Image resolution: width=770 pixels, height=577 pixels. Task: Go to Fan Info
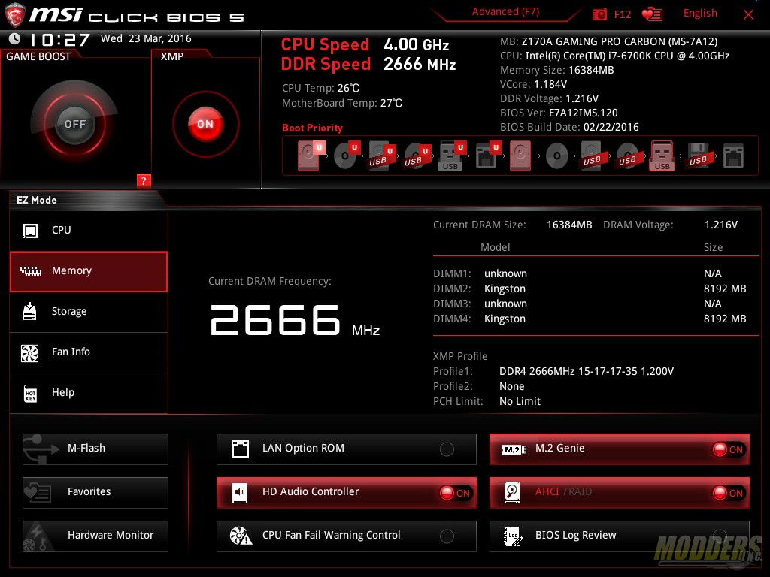pos(89,353)
